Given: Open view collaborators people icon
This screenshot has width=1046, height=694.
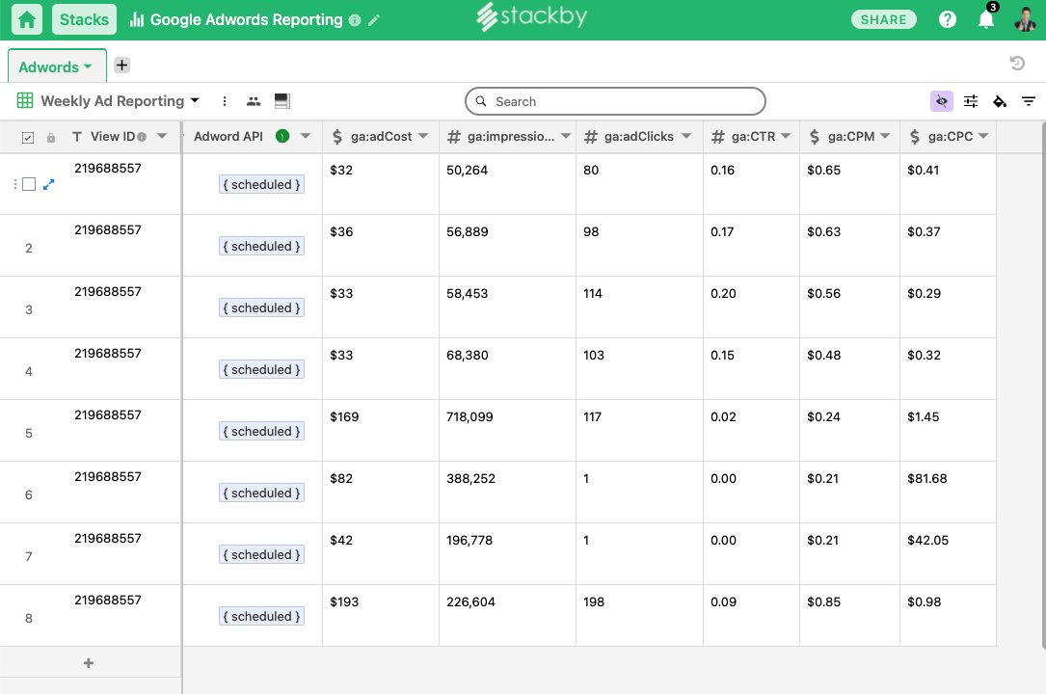Looking at the screenshot, I should point(253,101).
